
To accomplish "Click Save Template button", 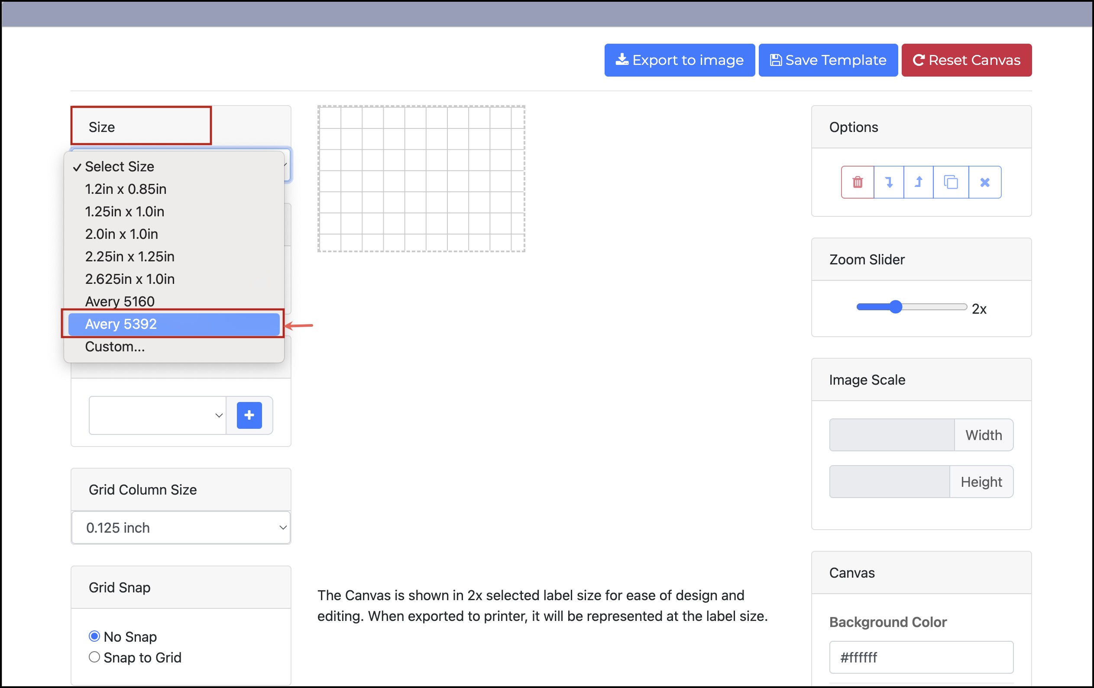I will point(828,60).
